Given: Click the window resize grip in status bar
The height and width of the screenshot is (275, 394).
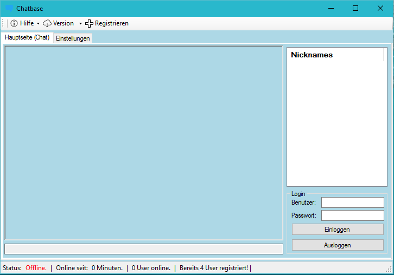Looking at the screenshot, I should click(x=390, y=271).
